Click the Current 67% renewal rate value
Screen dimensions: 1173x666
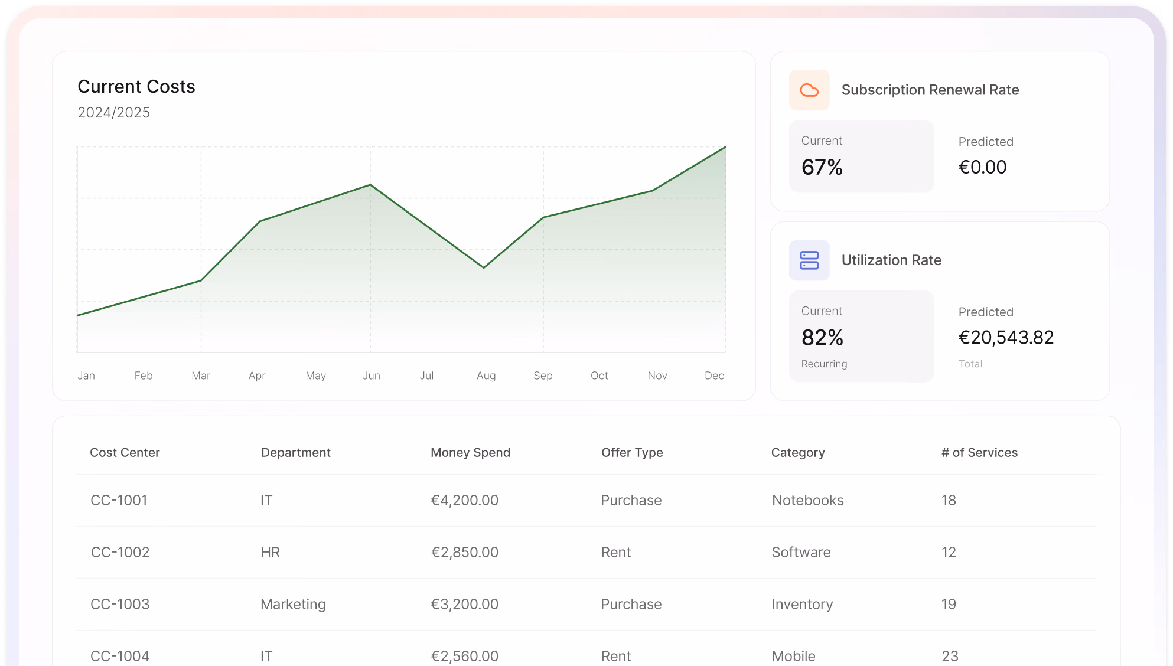coord(821,168)
